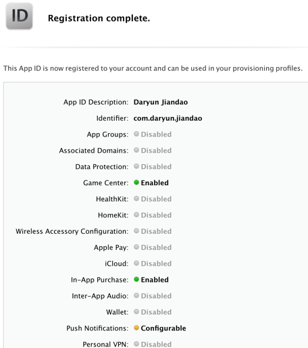This screenshot has width=308, height=348.
Task: Click the gray Apple Pay status dot
Action: pyautogui.click(x=136, y=247)
